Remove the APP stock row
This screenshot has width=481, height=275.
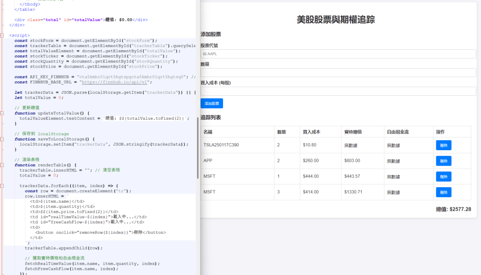(443, 161)
